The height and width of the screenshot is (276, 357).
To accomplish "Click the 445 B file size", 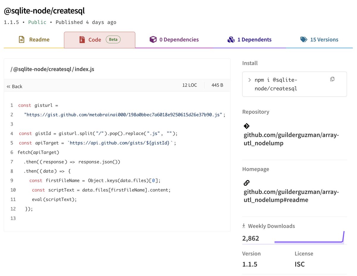I will click(x=217, y=85).
